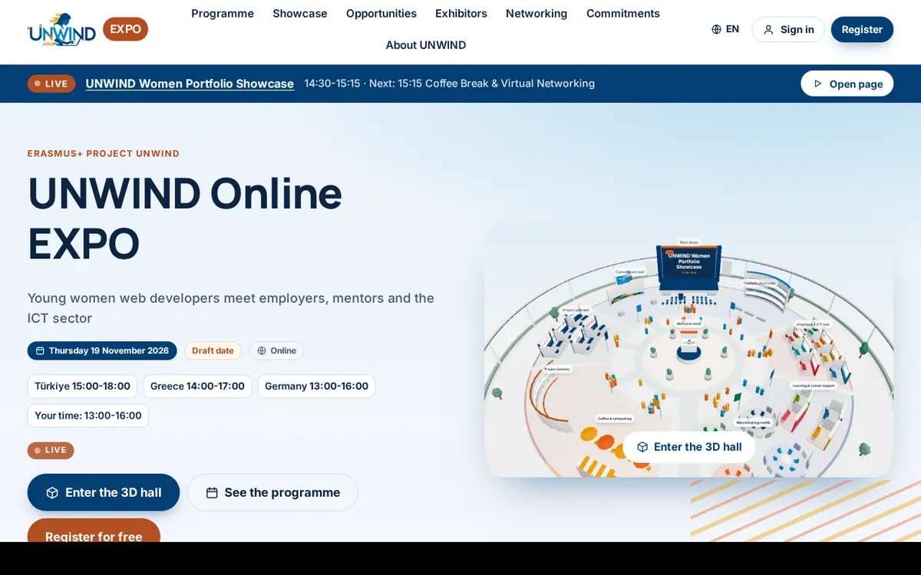Click the LIVE badge in the blue banner

point(51,84)
